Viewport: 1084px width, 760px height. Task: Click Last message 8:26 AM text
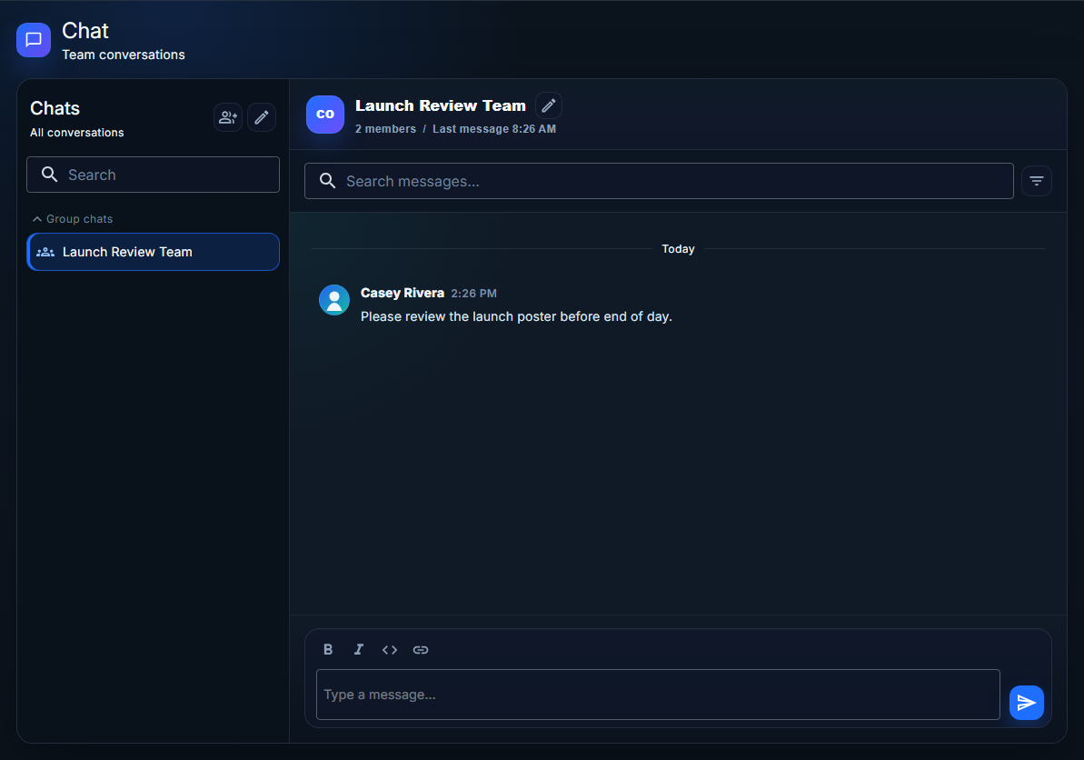(x=494, y=128)
